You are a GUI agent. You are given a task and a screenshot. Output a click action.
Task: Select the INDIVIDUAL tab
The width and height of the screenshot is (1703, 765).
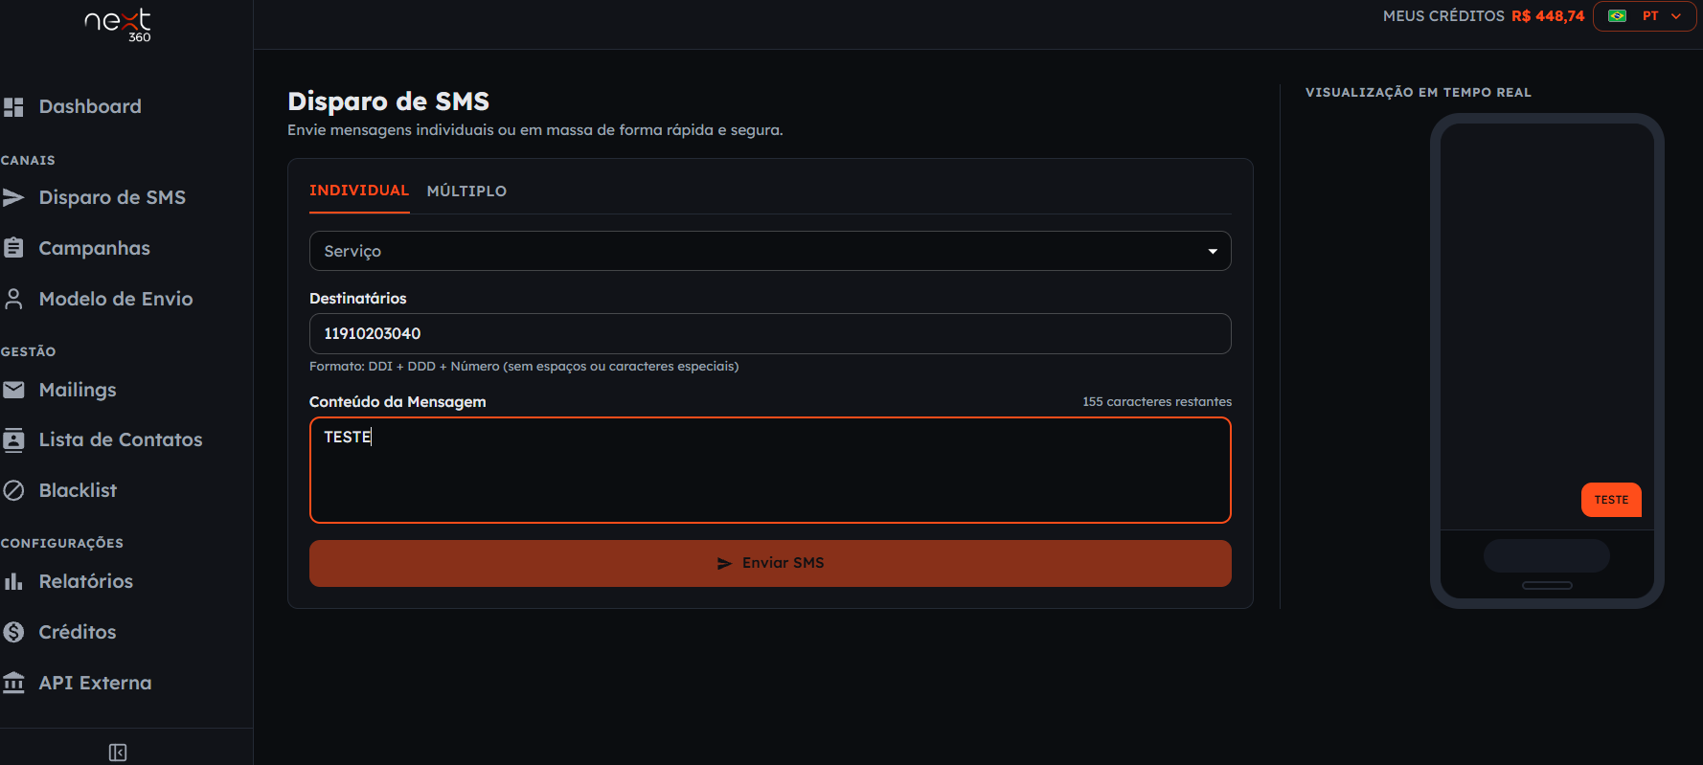pos(359,191)
